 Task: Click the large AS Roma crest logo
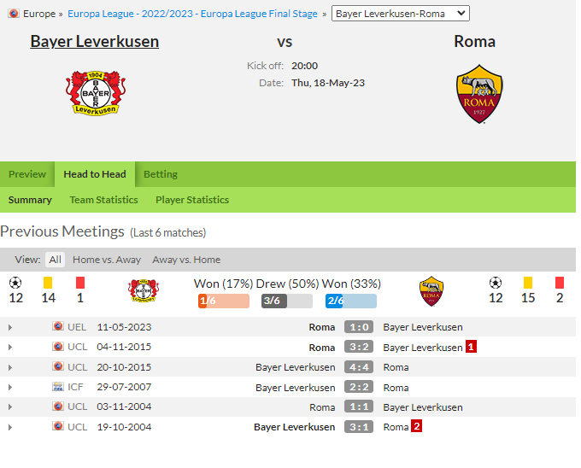point(479,94)
